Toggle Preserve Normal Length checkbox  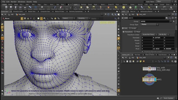(x=142, y=51)
